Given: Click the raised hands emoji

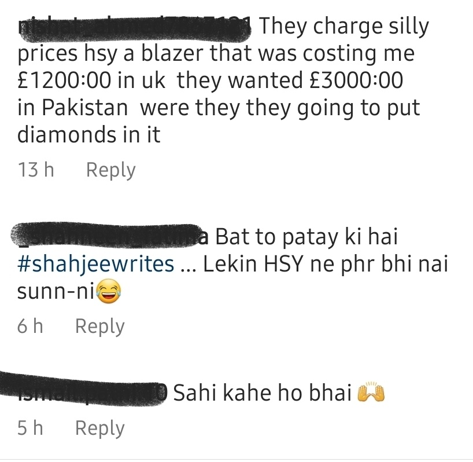Looking at the screenshot, I should tap(371, 393).
